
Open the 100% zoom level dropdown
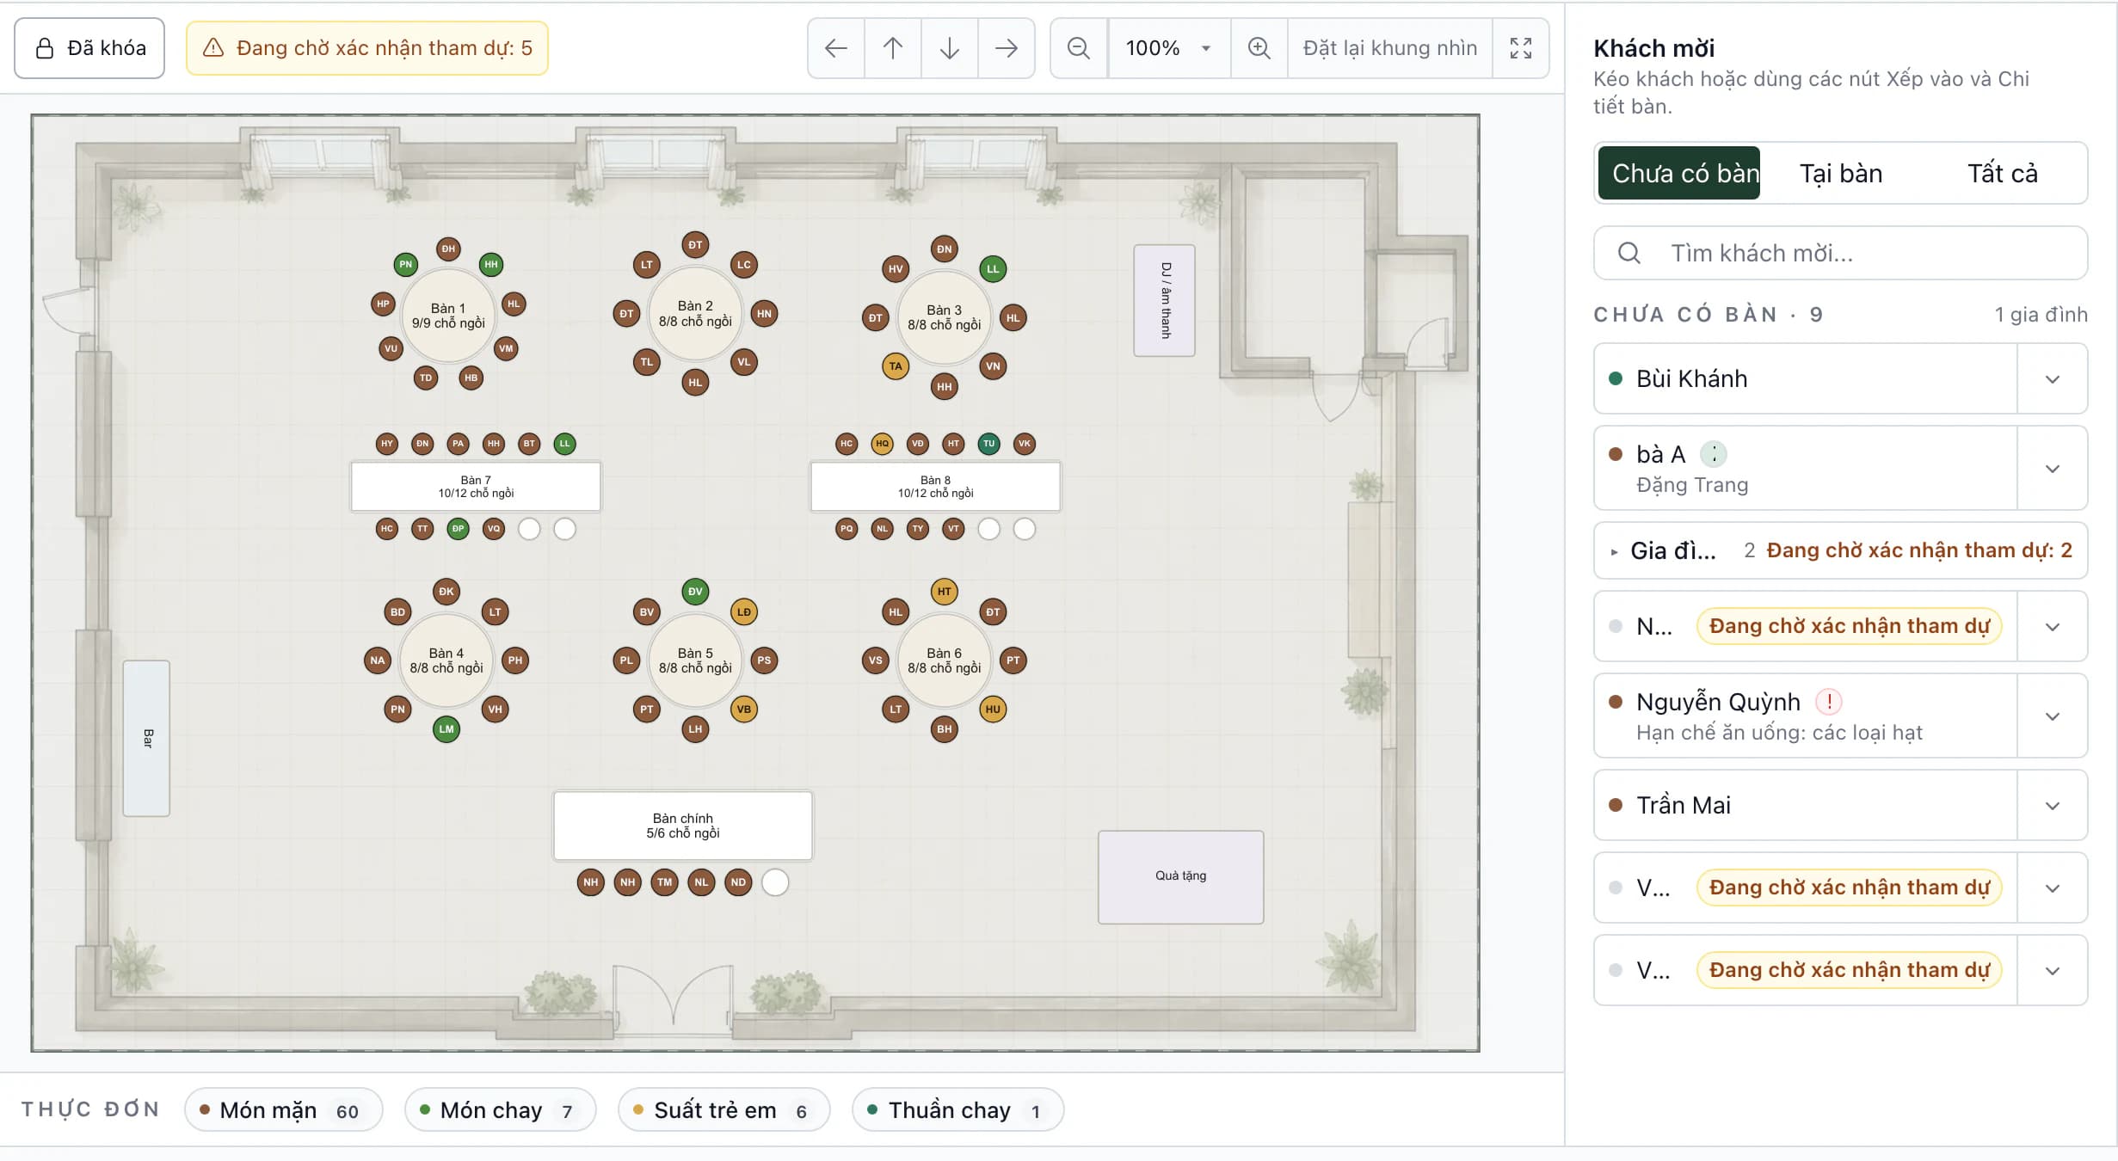click(x=1168, y=48)
